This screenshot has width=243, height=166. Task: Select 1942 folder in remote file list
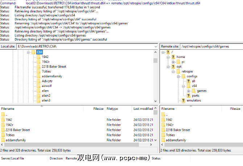[x=169, y=120]
